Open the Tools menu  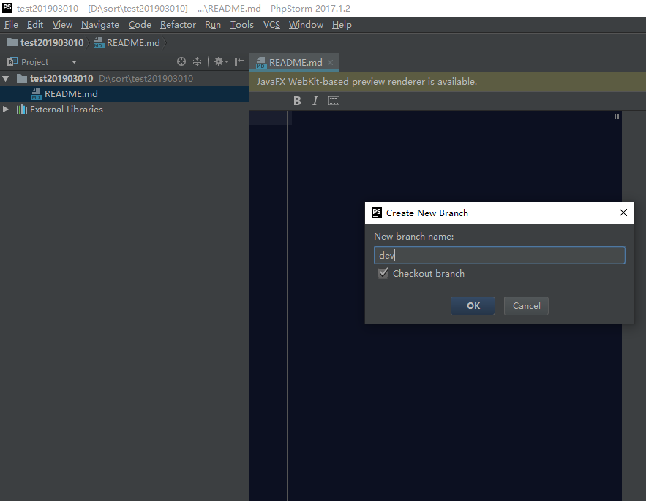tap(242, 25)
